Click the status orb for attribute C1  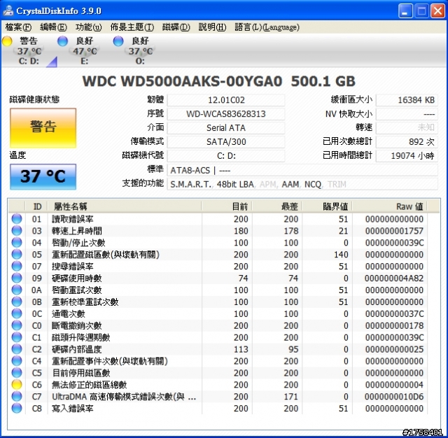(17, 337)
